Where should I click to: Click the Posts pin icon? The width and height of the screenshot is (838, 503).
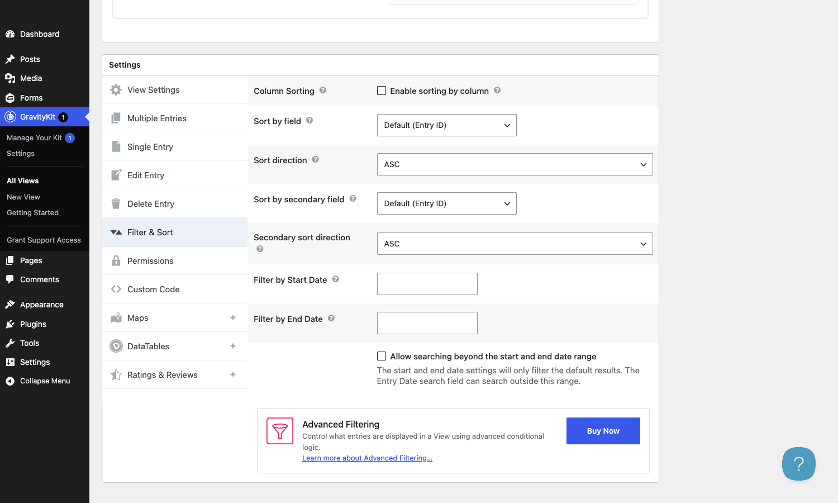[x=10, y=59]
